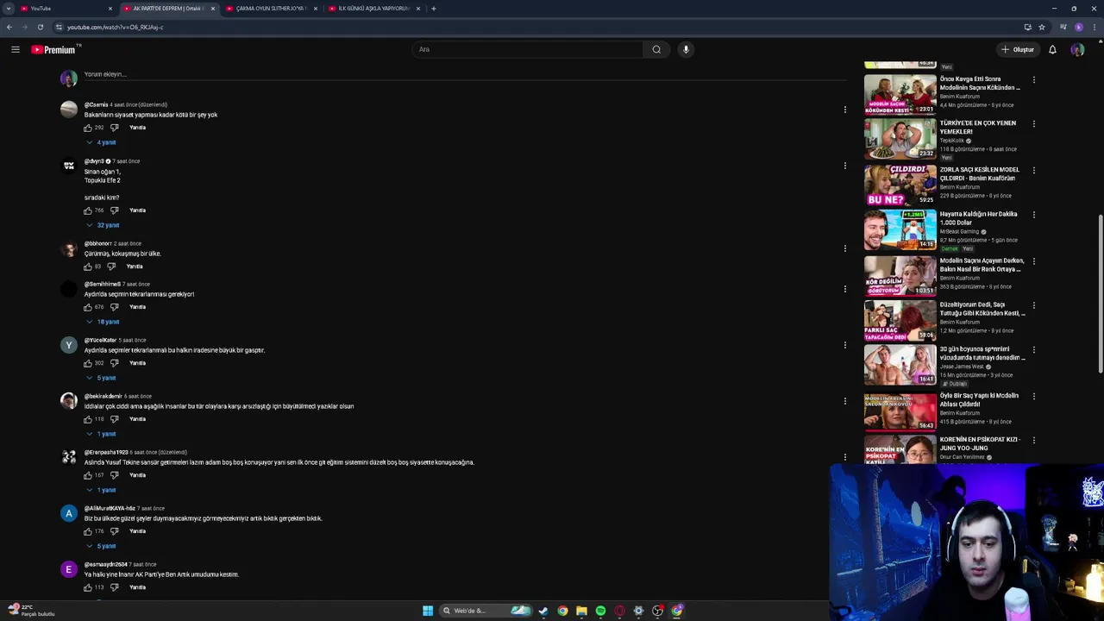Start voice search with the microphone
The image size is (1104, 621).
686,49
